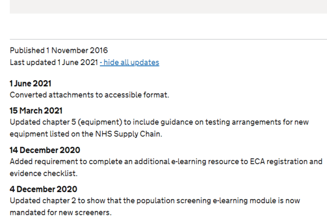Click the 'Published 1 November 2016' text
Image resolution: width=327 pixels, height=218 pixels.
point(59,51)
